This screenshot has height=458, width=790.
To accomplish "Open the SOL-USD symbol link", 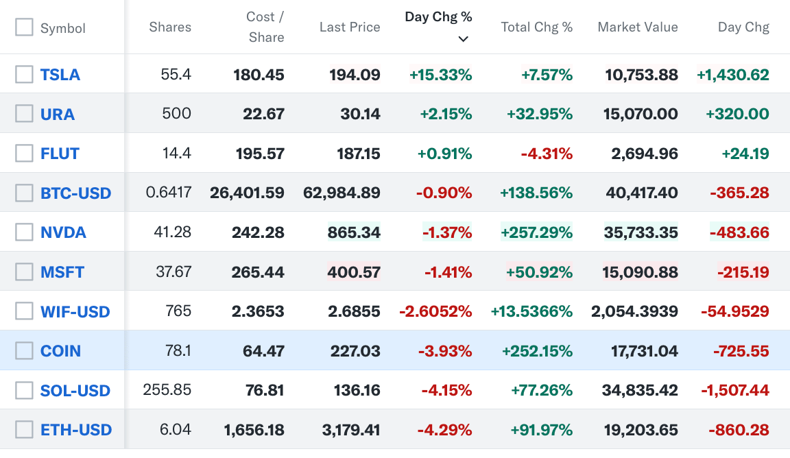I will pos(75,391).
